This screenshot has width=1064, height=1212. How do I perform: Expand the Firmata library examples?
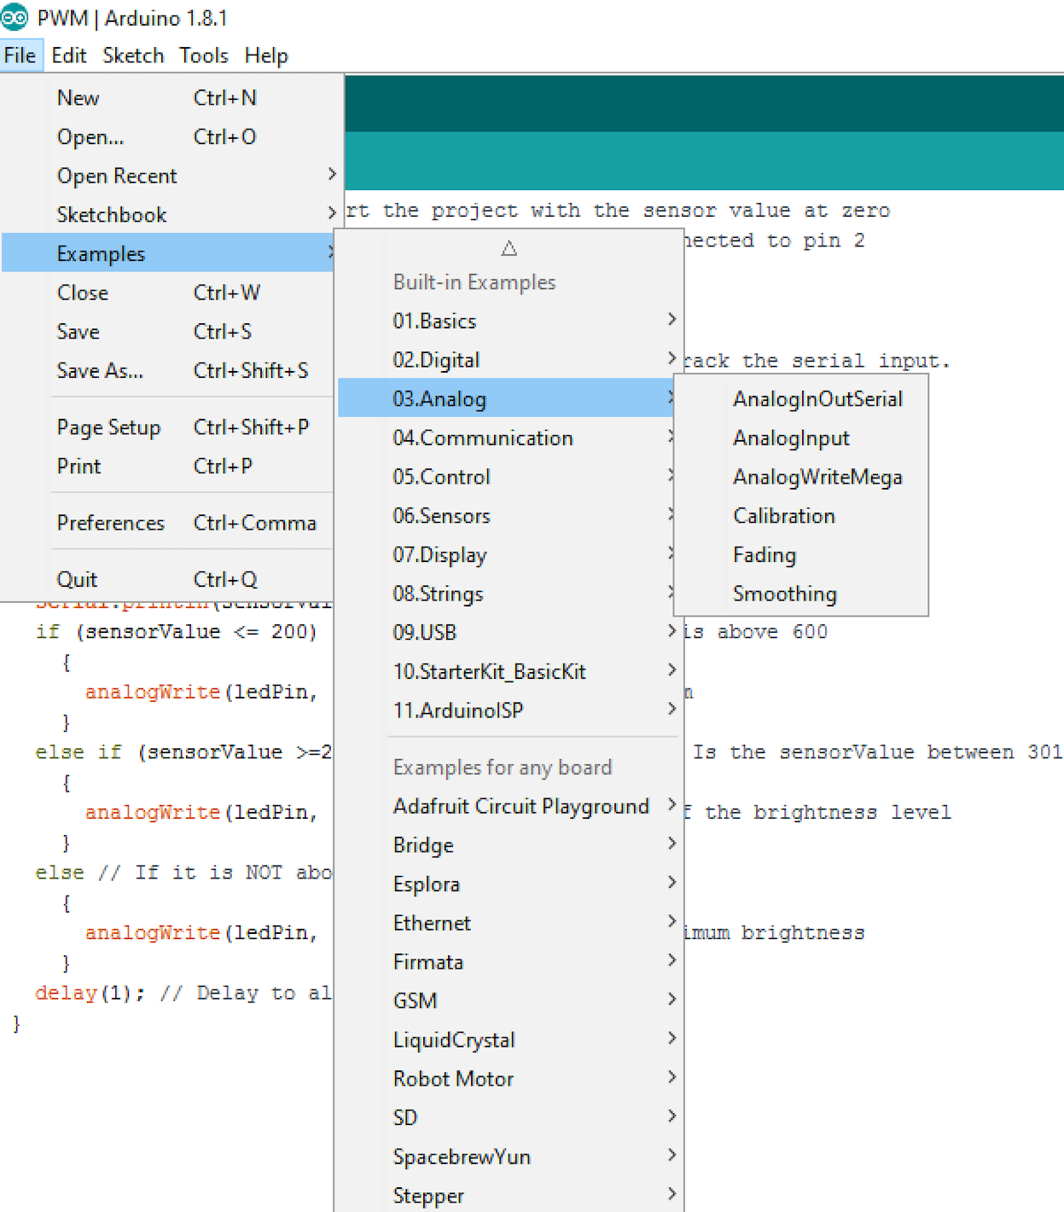[x=509, y=962]
